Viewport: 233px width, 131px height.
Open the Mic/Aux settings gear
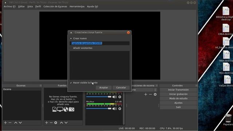(120, 109)
